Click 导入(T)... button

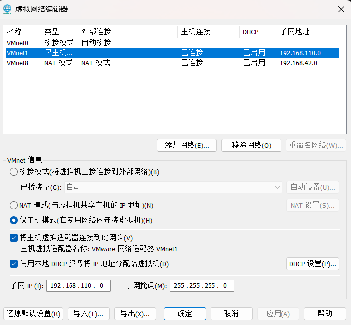pyautogui.click(x=88, y=314)
